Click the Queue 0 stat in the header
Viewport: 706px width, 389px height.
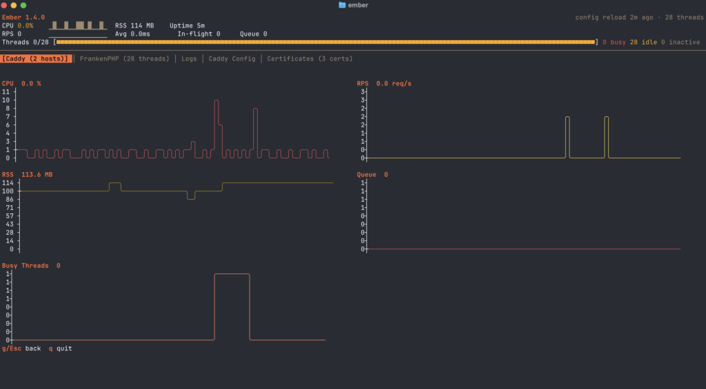[x=253, y=34]
